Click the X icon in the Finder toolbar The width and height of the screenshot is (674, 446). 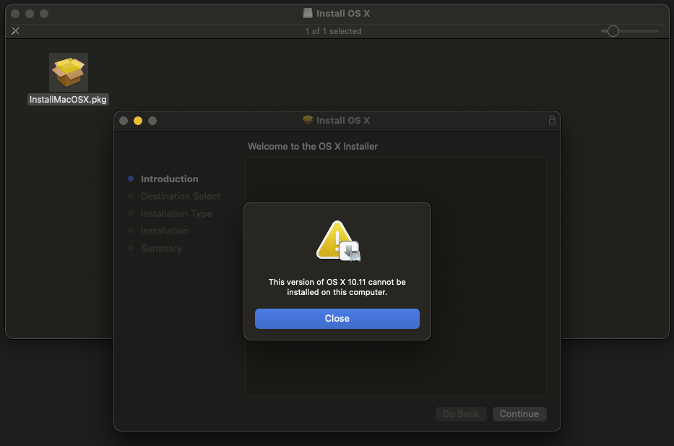tap(14, 30)
